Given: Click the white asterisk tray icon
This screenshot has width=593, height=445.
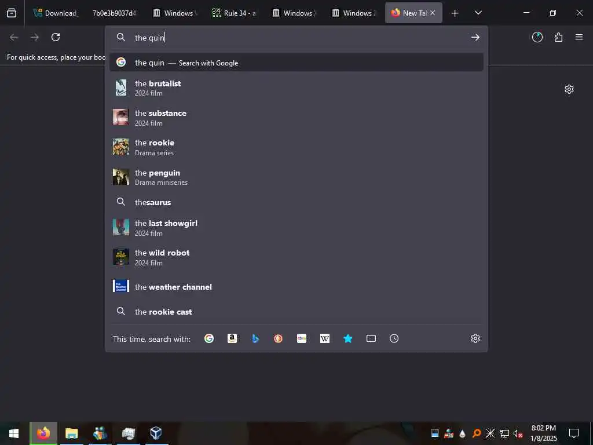Looking at the screenshot, I should point(490,433).
